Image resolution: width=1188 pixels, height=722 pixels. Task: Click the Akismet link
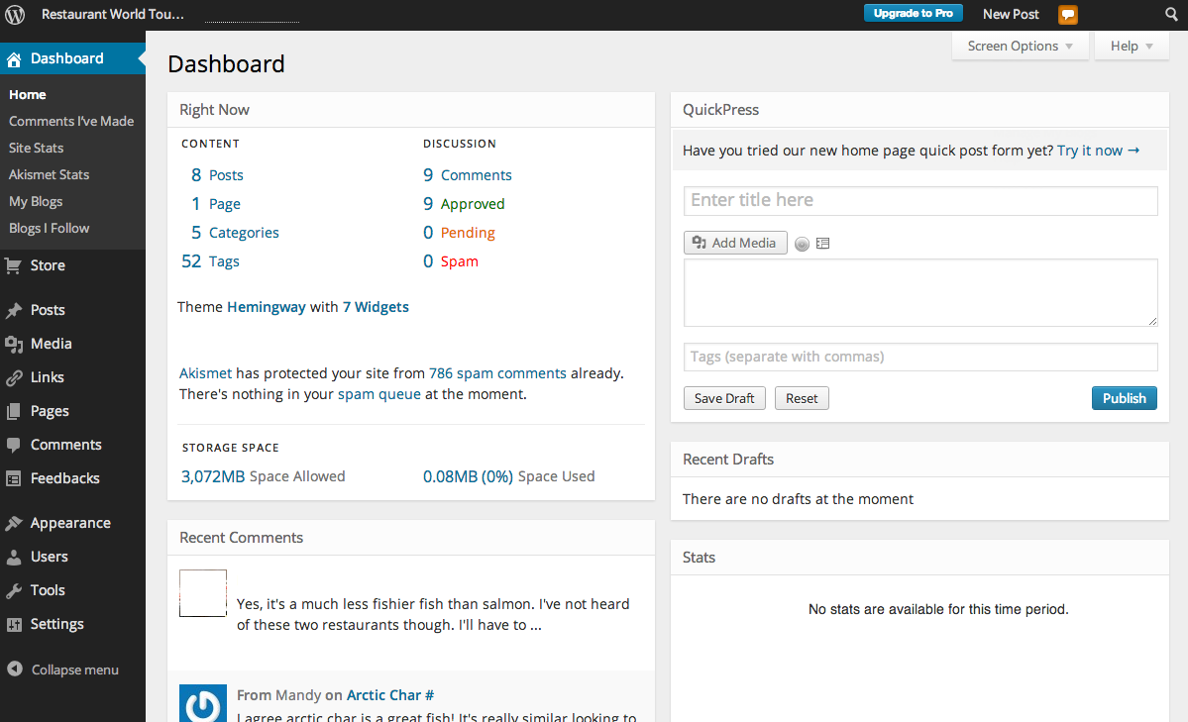(205, 373)
